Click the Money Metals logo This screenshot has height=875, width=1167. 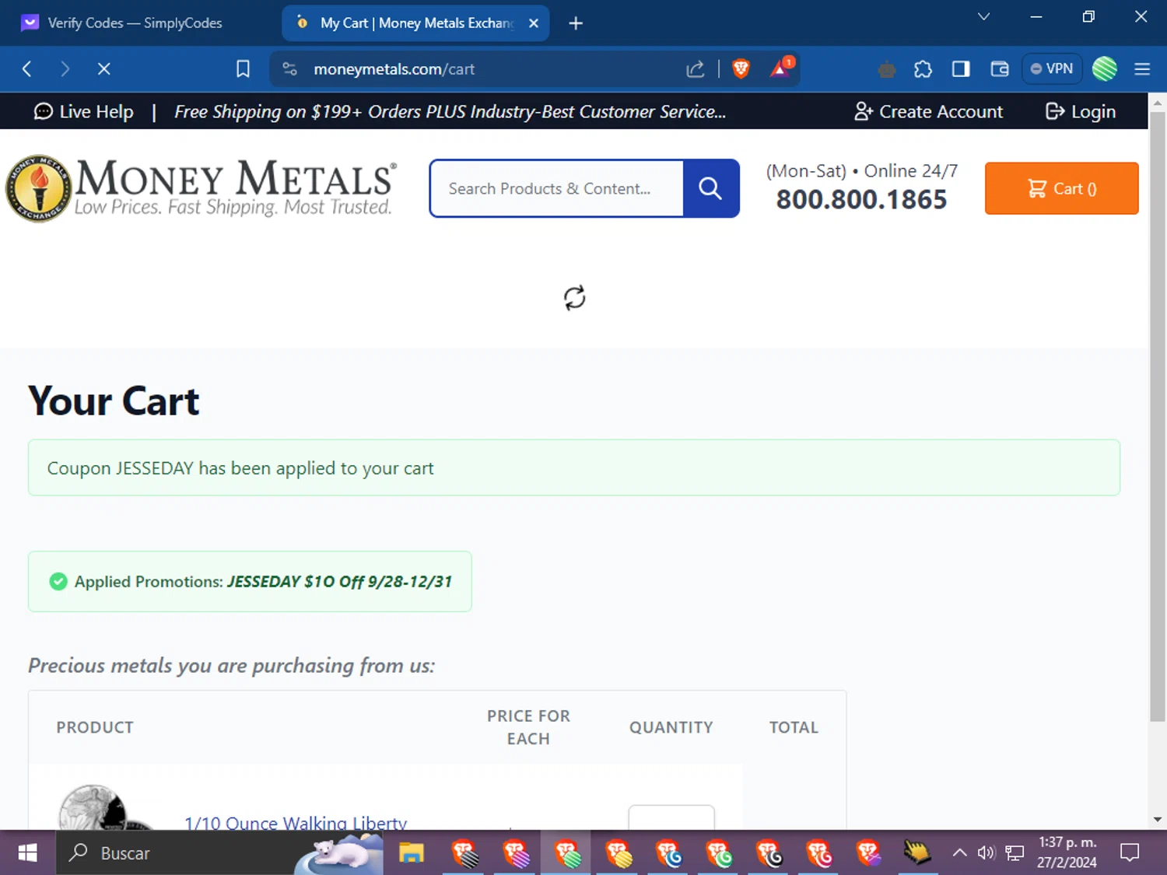click(x=202, y=188)
